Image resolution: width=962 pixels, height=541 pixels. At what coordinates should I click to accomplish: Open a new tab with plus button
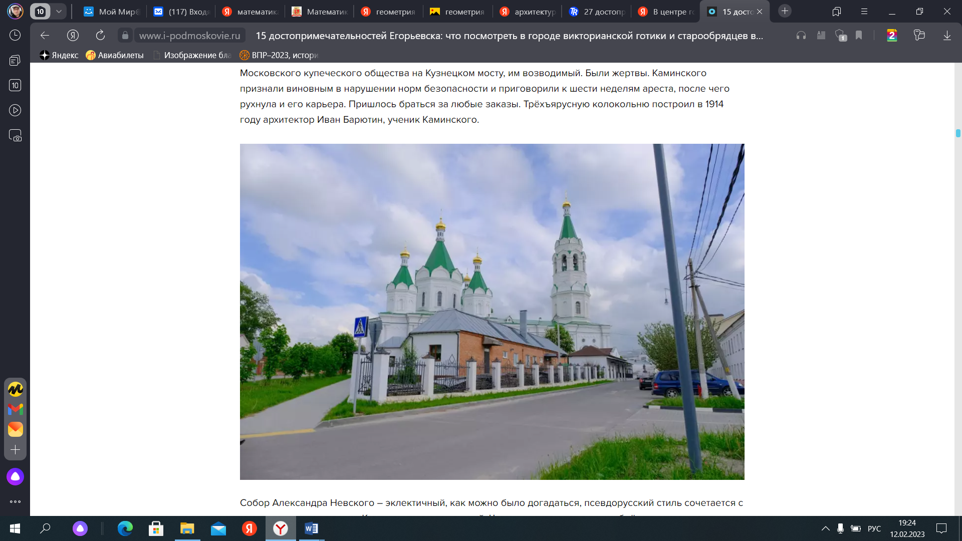coord(785,11)
